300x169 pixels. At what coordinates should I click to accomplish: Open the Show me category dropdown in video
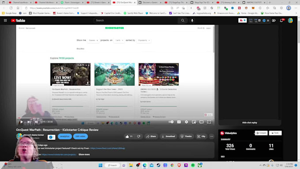pyautogui.click(x=94, y=41)
